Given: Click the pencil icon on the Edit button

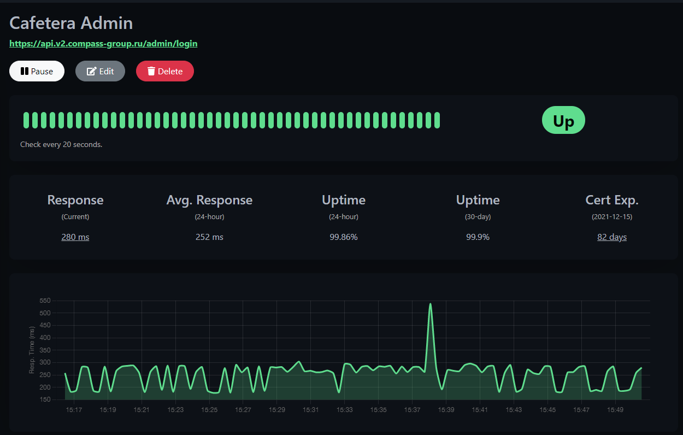Looking at the screenshot, I should pos(92,71).
